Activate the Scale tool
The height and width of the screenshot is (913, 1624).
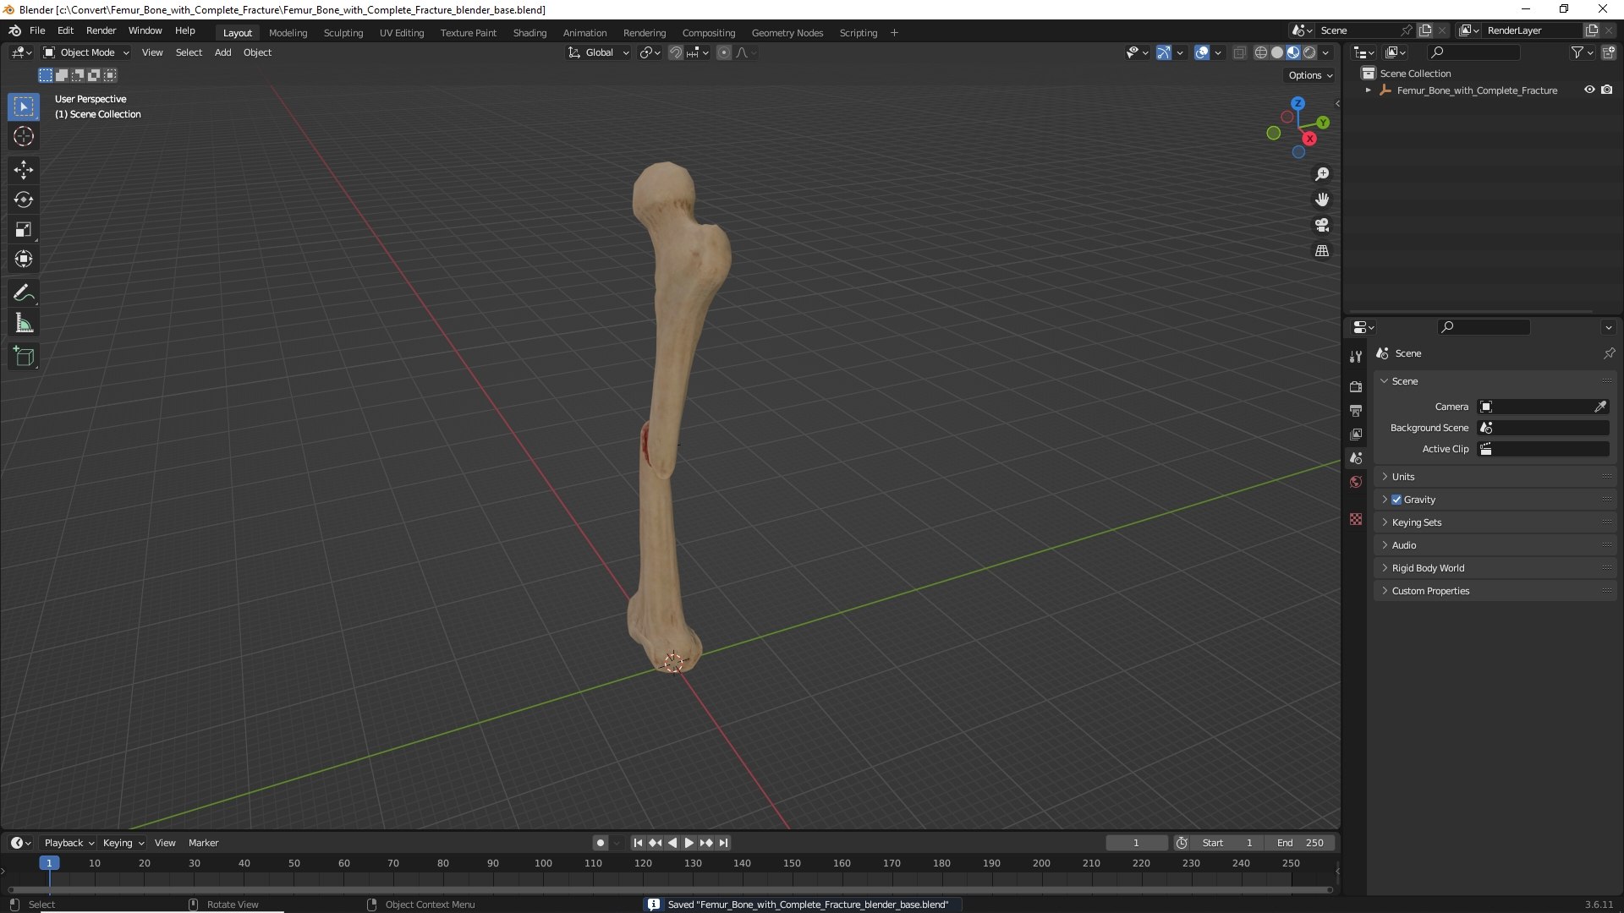point(24,229)
